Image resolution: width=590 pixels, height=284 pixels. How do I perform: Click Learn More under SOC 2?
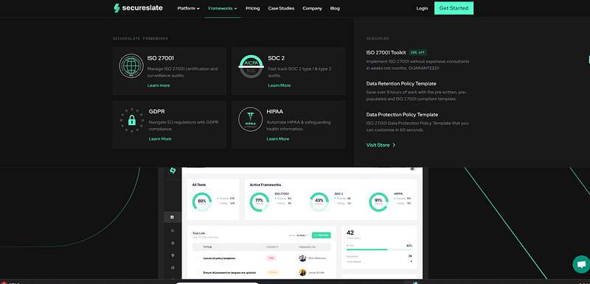280,85
